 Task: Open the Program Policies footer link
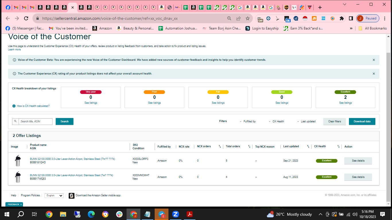pos(30,195)
